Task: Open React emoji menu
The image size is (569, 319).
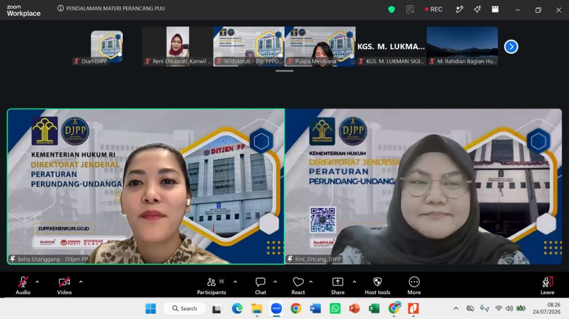Action: click(298, 285)
